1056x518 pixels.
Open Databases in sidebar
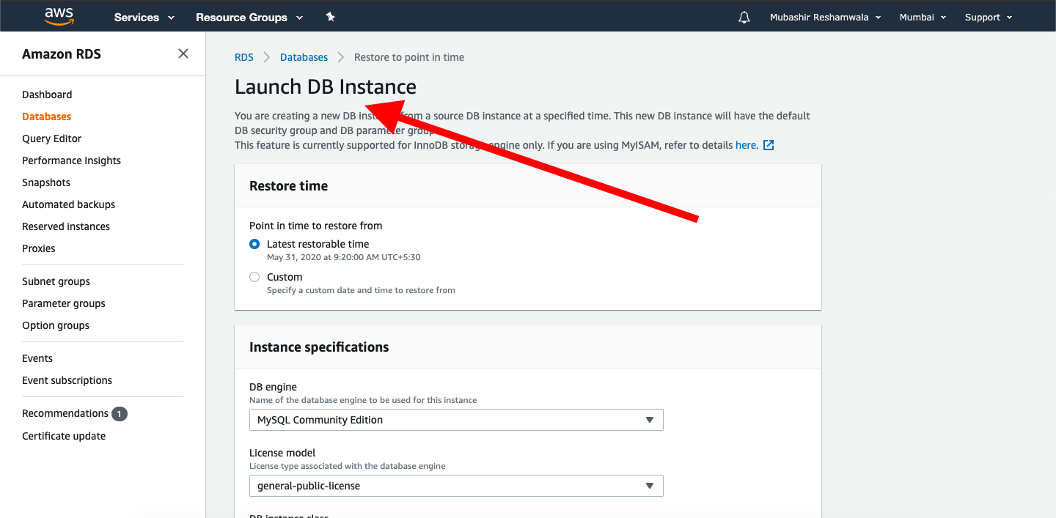pos(46,116)
